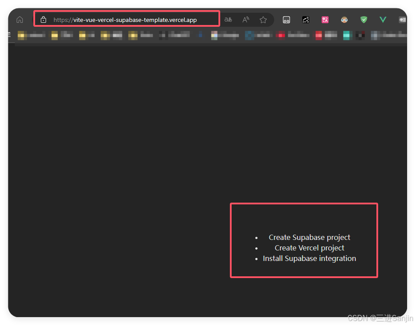Click the 'Create Supabase project' text

pos(309,237)
